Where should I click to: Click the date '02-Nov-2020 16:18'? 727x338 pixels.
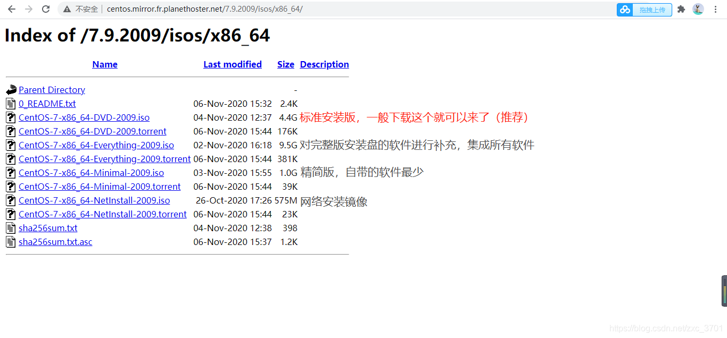click(x=233, y=145)
